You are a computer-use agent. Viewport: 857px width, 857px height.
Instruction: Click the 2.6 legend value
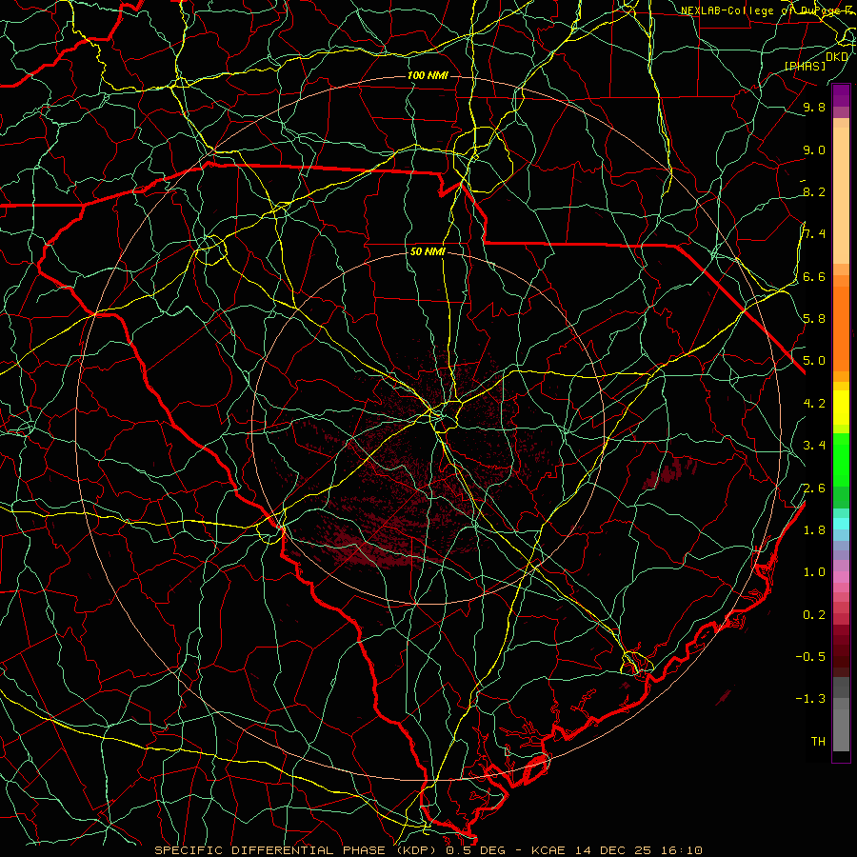(814, 488)
